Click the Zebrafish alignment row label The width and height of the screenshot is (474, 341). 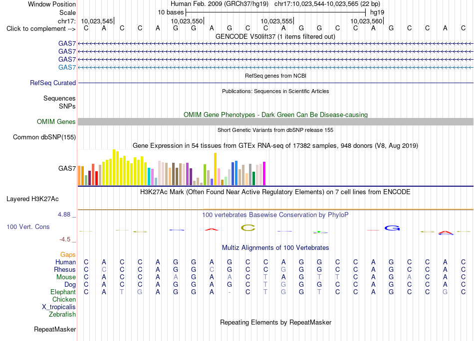tap(62, 315)
